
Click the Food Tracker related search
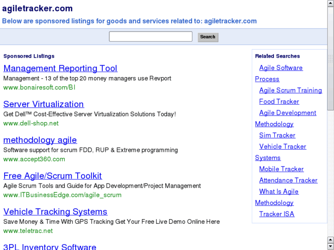click(279, 101)
